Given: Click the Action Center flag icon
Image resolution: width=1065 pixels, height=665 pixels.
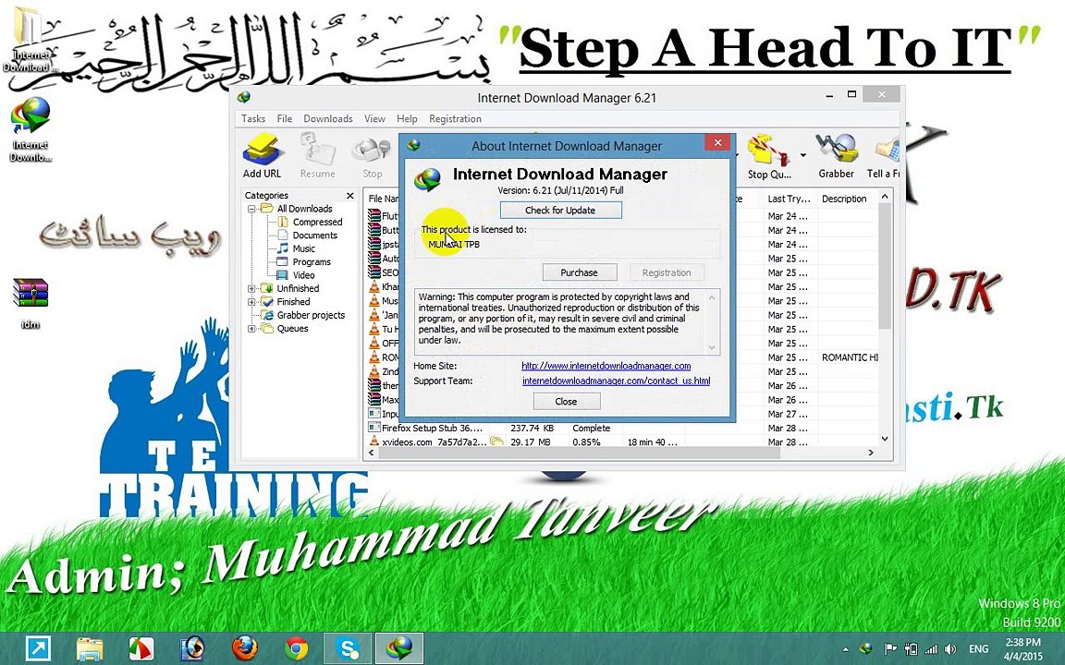Looking at the screenshot, I should pos(889,649).
